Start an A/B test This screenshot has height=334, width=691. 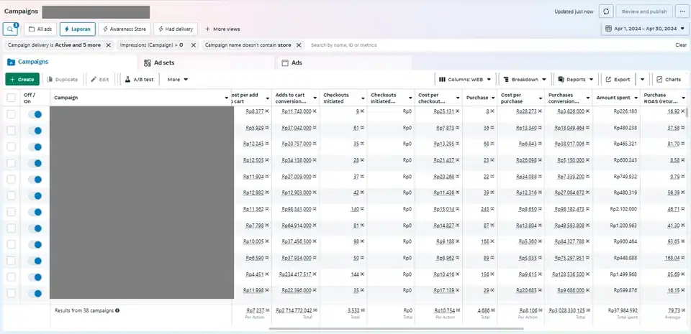point(139,80)
